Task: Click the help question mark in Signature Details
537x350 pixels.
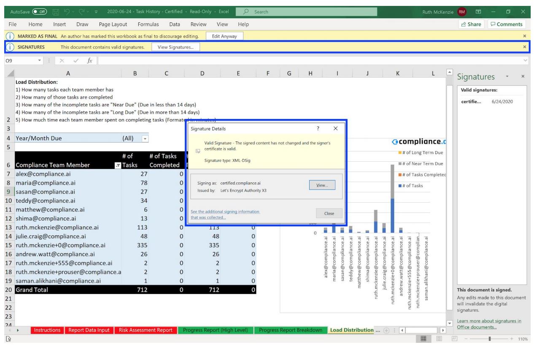Action: pos(318,128)
